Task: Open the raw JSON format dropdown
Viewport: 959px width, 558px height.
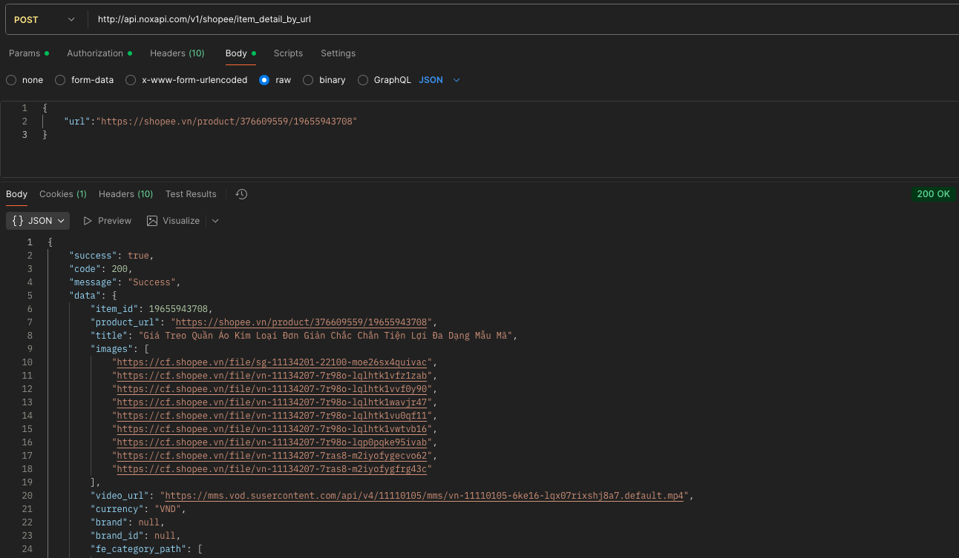Action: click(439, 80)
